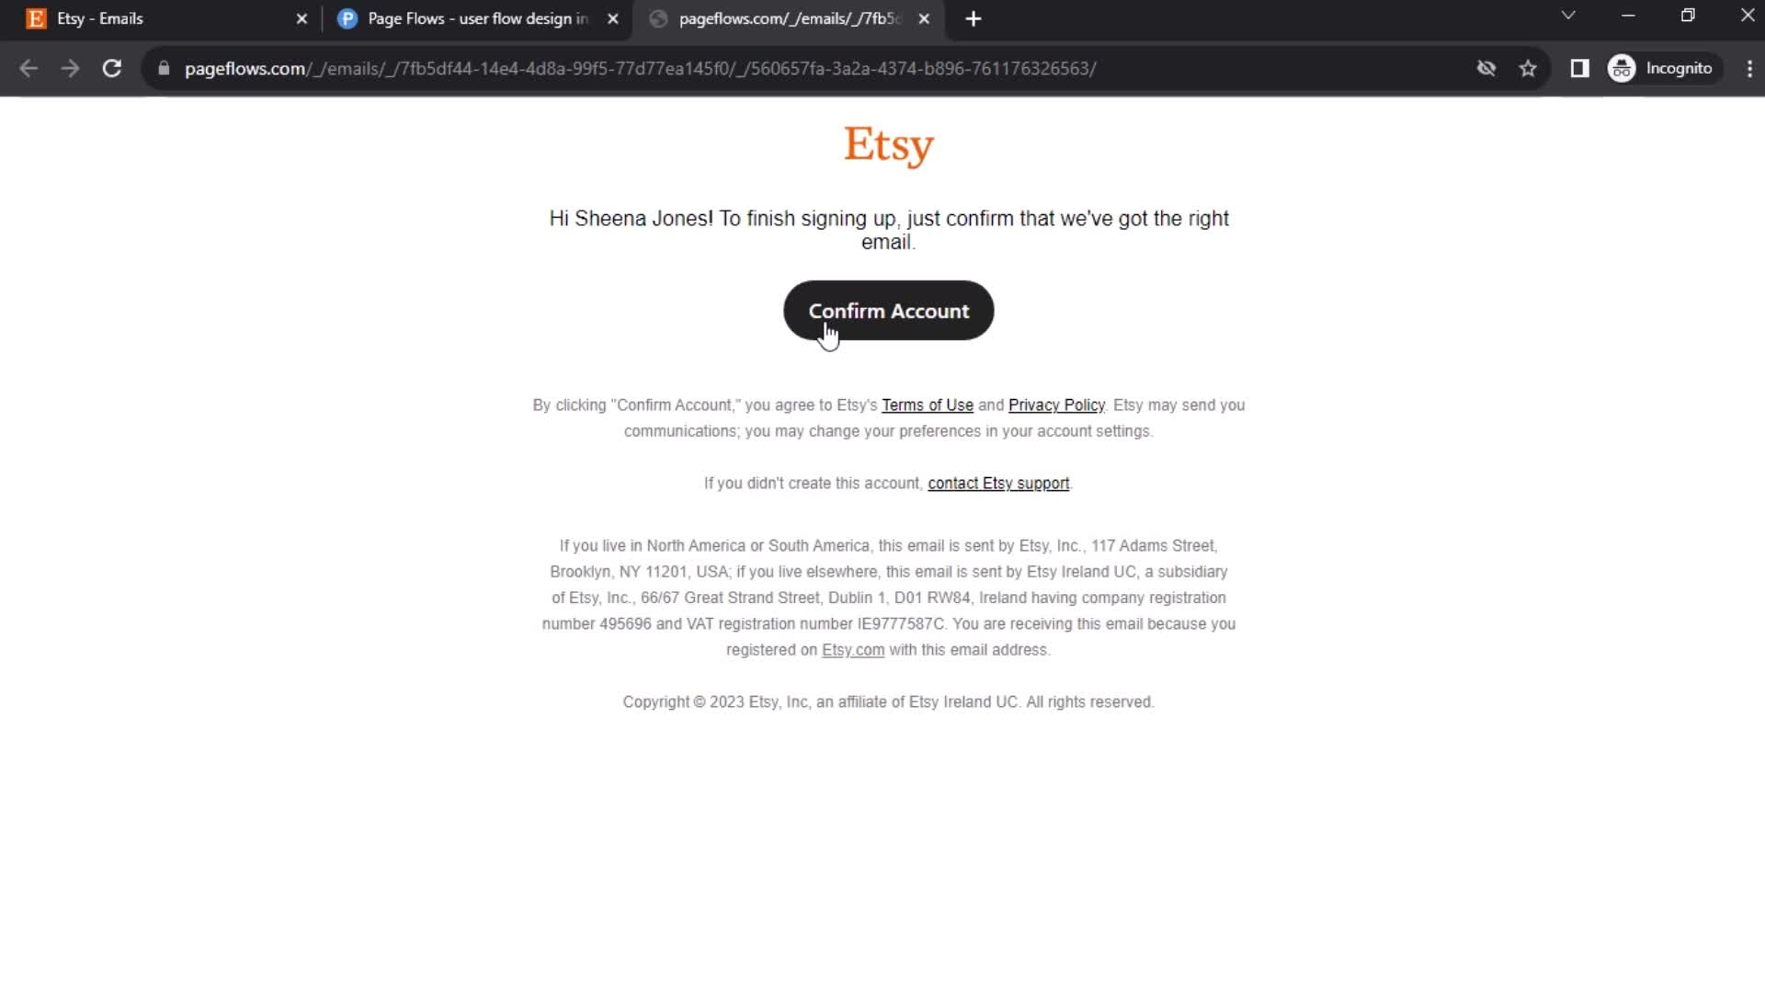Viewport: 1765px width, 993px height.
Task: Open Privacy Policy link
Action: pyautogui.click(x=1057, y=405)
